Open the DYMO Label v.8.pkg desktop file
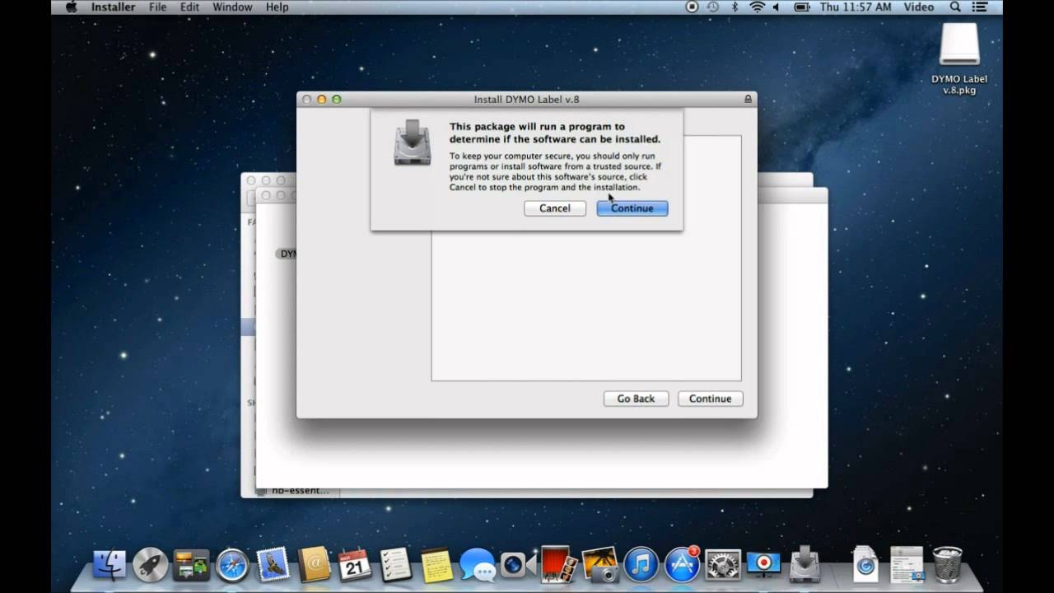1054x593 pixels. click(959, 59)
